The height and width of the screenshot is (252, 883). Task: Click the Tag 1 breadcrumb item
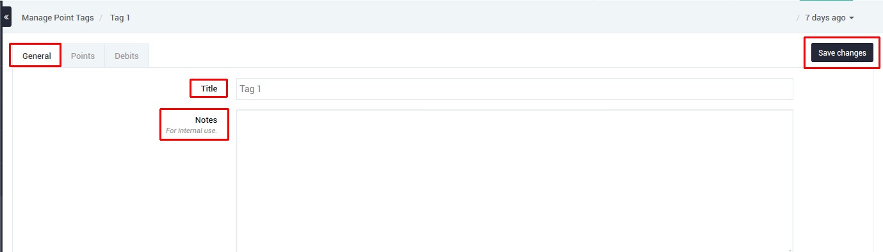(120, 18)
